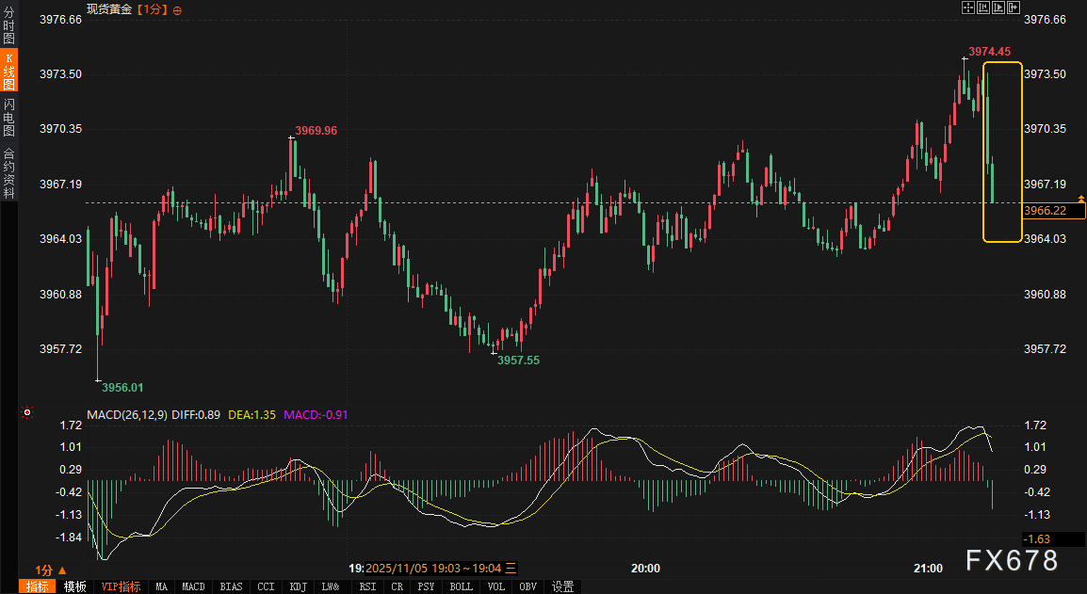Enable the BOLL indicator
This screenshot has height=594, width=1087.
pyautogui.click(x=461, y=586)
